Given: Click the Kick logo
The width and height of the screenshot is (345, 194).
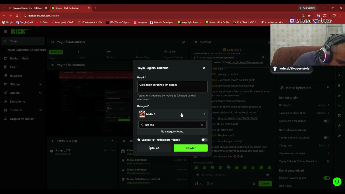Looking at the screenshot, I should pos(19,32).
